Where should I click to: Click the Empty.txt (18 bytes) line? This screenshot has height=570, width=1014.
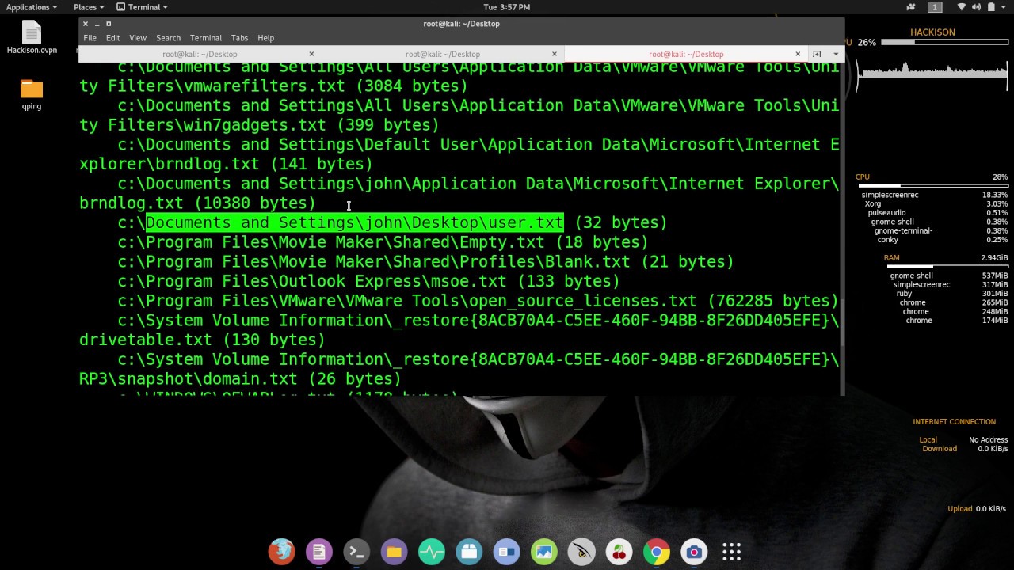point(383,242)
